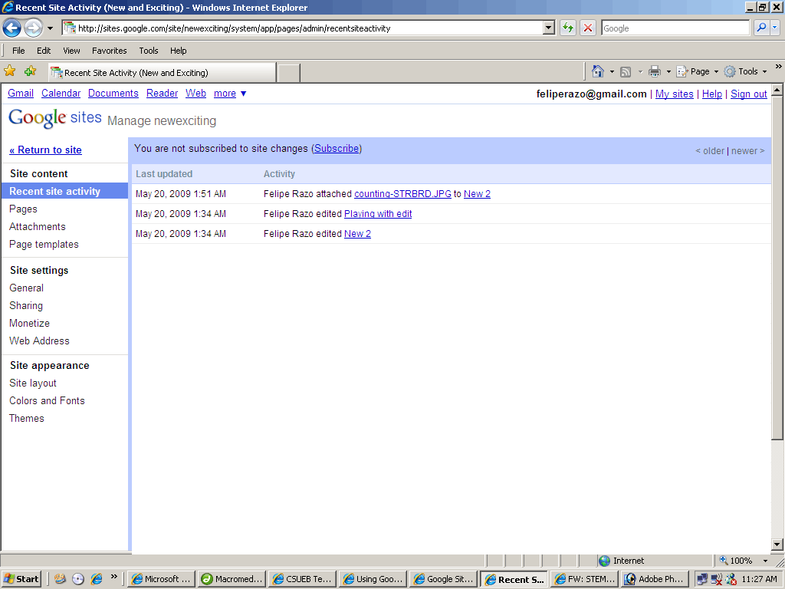Click the Print icon
785x589 pixels.
click(x=655, y=71)
